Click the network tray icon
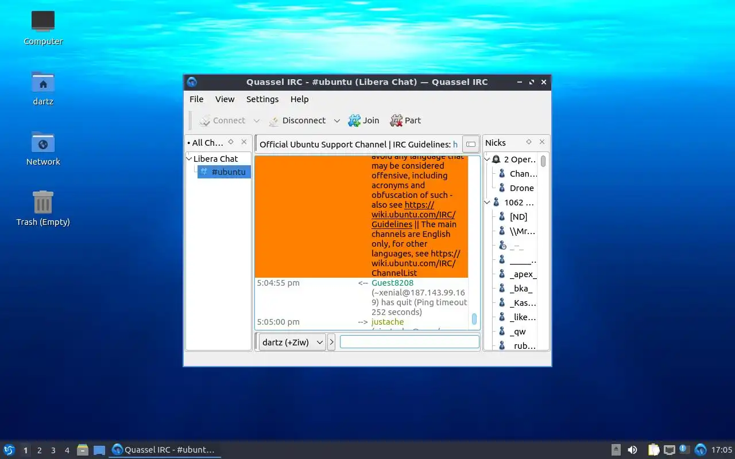Screen dimensions: 735x459 click(x=669, y=450)
